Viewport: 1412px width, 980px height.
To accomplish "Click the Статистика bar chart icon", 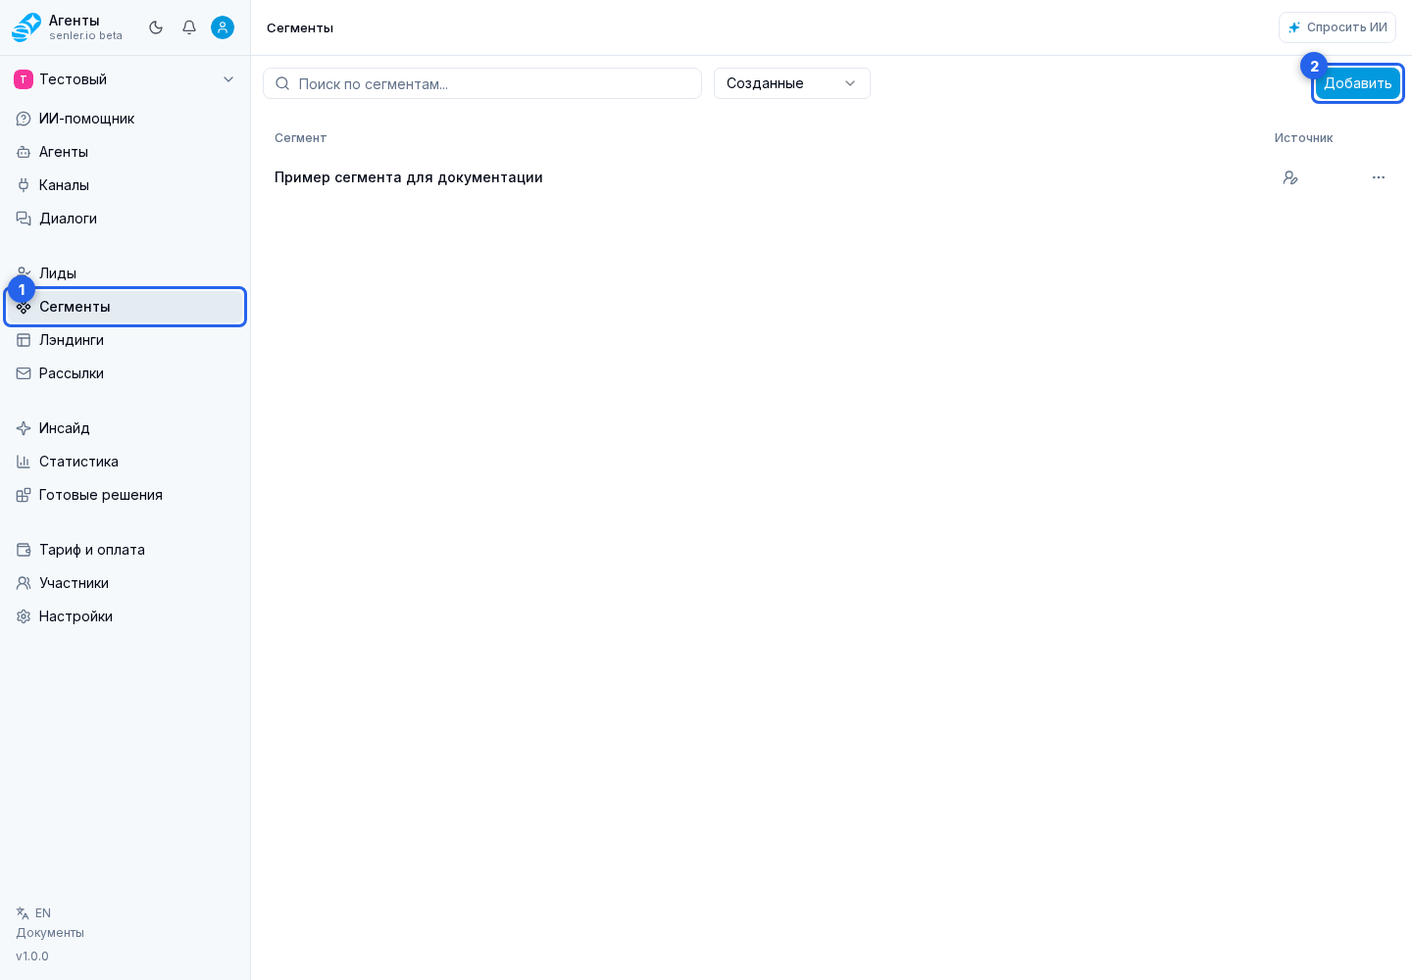I will click(x=24, y=462).
